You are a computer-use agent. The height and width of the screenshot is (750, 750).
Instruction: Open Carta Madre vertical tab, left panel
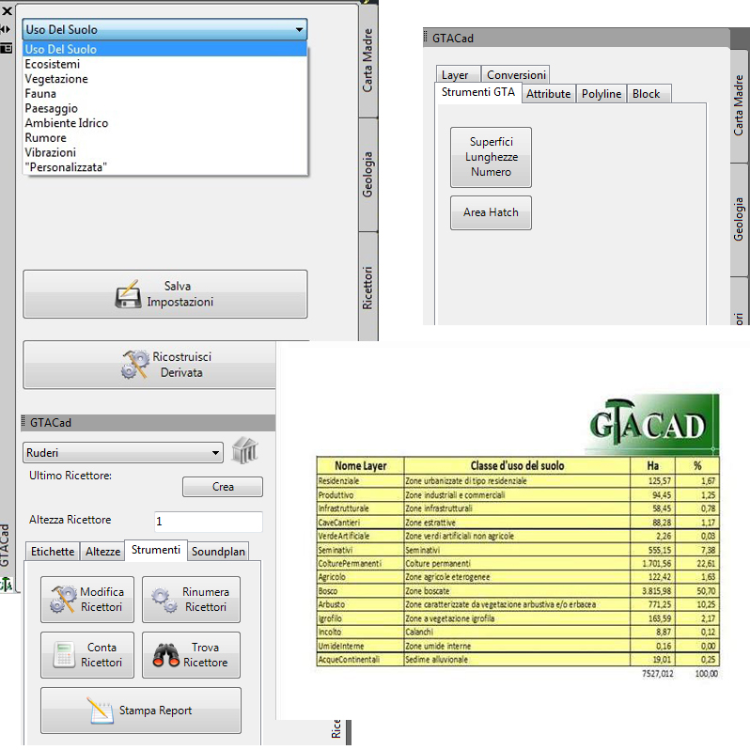[x=367, y=60]
